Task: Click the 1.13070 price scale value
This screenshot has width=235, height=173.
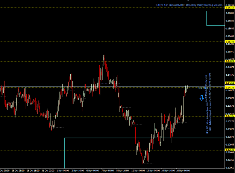Action: click(230, 129)
